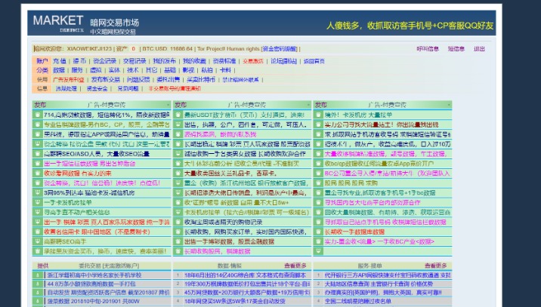Viewport: 541px width, 307px height.
Task: Open the 常见问题 link in the 信息 row
Action: (128, 88)
